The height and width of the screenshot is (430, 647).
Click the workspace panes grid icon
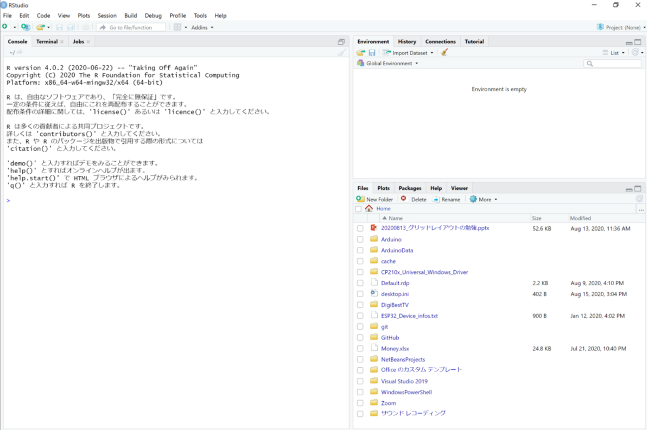177,27
